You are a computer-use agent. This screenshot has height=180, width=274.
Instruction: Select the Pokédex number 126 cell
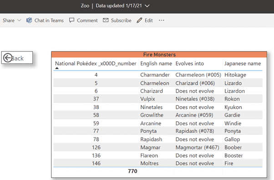point(96,148)
